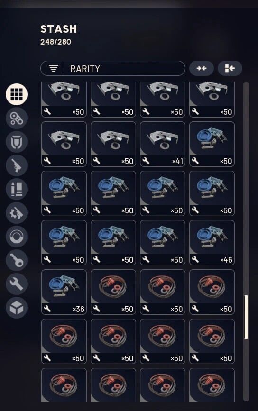
Task: Select the gray parts stack of 41
Action: pyautogui.click(x=163, y=144)
